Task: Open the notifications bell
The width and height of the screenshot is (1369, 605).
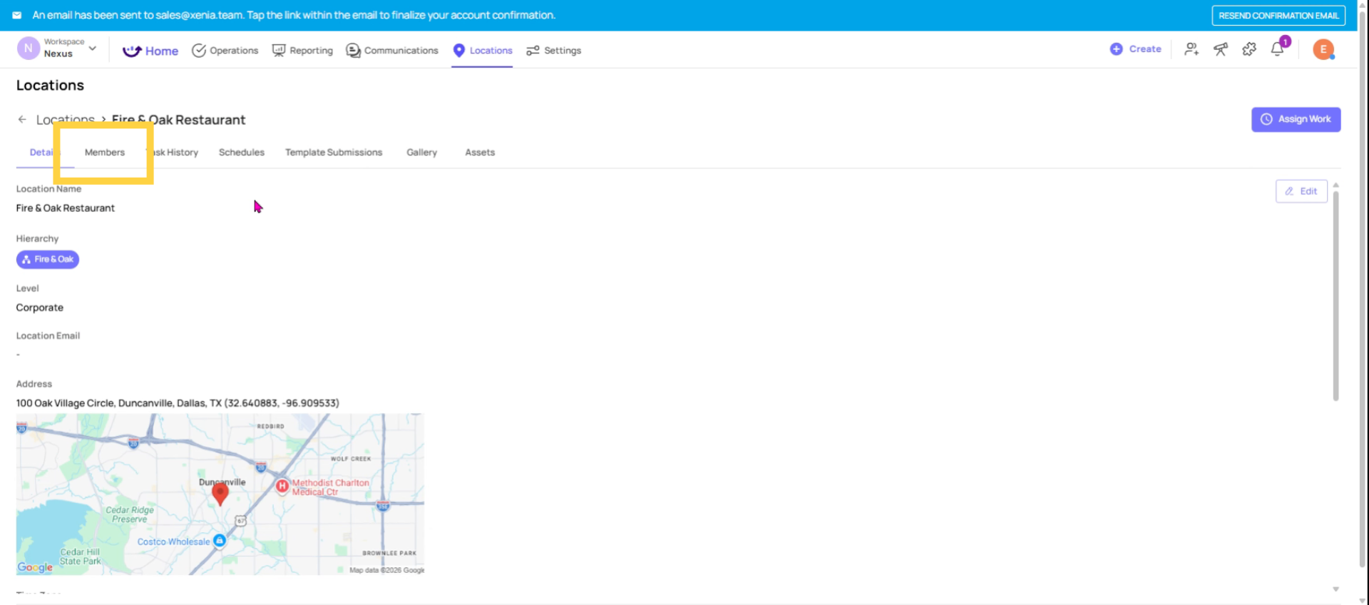Action: [1278, 49]
